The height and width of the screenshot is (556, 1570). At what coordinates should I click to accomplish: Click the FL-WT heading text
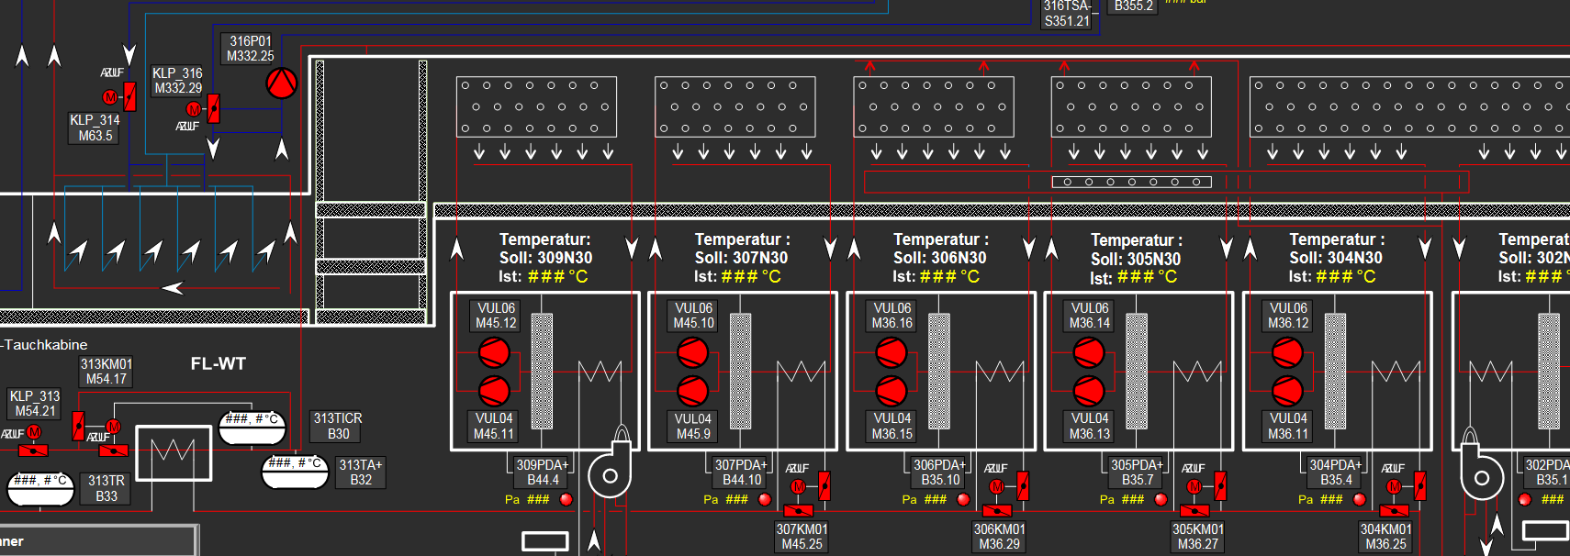click(219, 363)
